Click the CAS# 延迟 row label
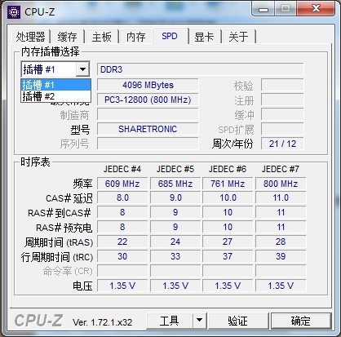Image resolution: width=341 pixels, height=337 pixels. 69,198
